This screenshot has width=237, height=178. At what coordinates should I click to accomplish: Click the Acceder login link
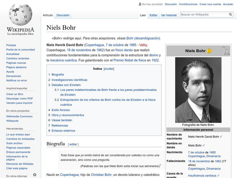(x=228, y=4)
